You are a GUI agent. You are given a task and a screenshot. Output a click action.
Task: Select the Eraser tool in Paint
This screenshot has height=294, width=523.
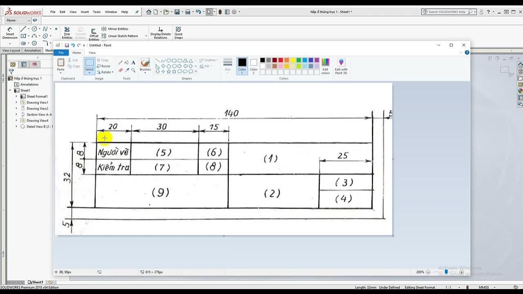(x=120, y=70)
